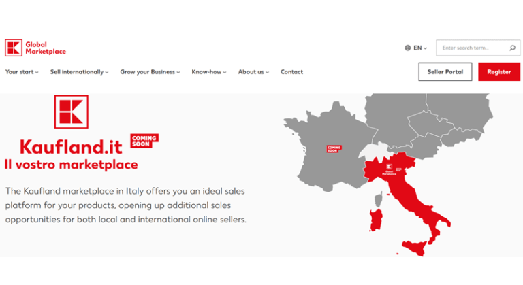Expand the Your start menu

point(22,72)
